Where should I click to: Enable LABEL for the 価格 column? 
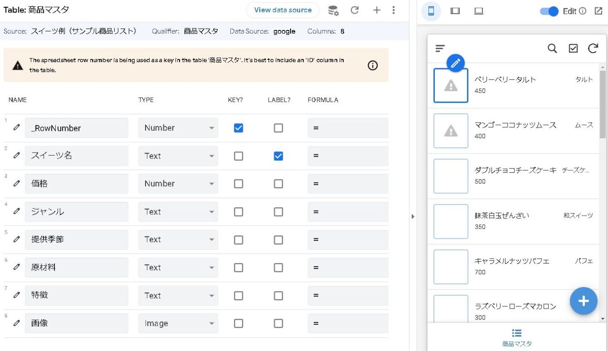click(x=278, y=183)
